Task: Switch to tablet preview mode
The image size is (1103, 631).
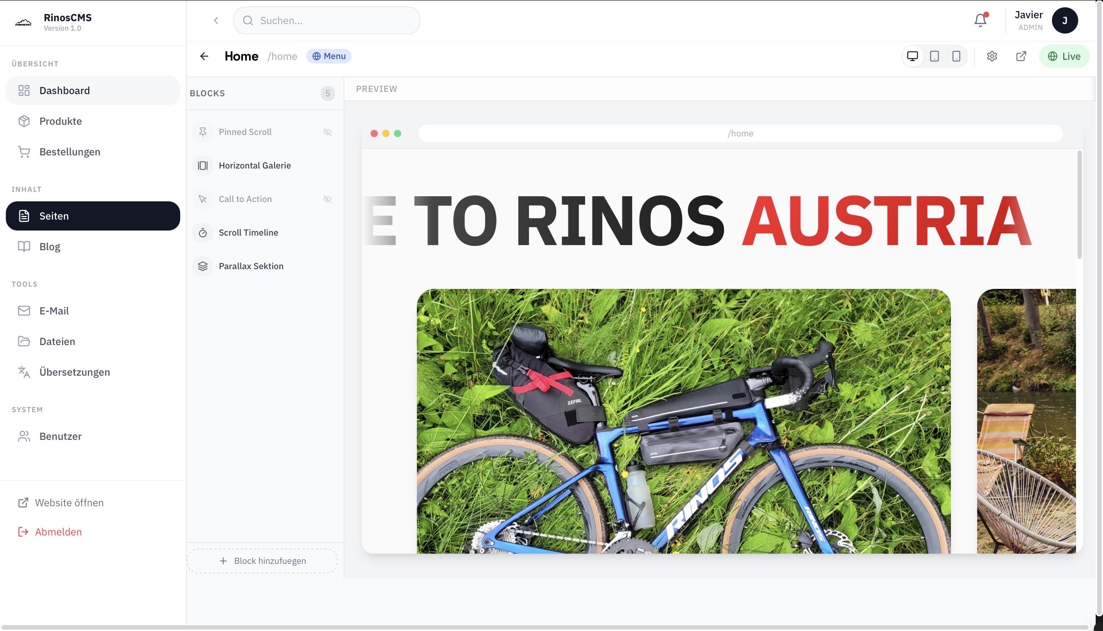Action: click(934, 56)
